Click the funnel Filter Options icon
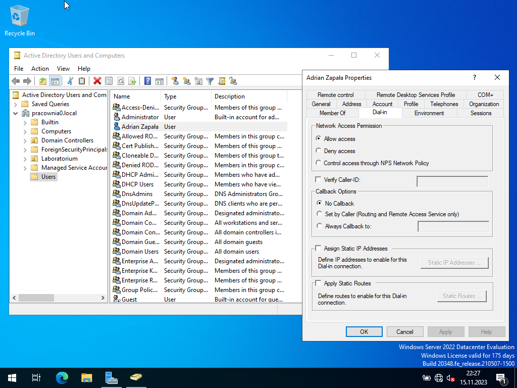 (x=210, y=81)
